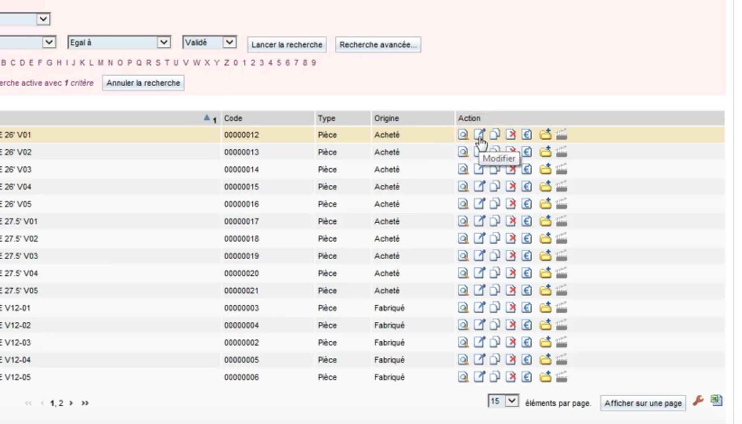The height and width of the screenshot is (424, 742).
Task: Open 'Recherche avancée...' button
Action: [378, 44]
